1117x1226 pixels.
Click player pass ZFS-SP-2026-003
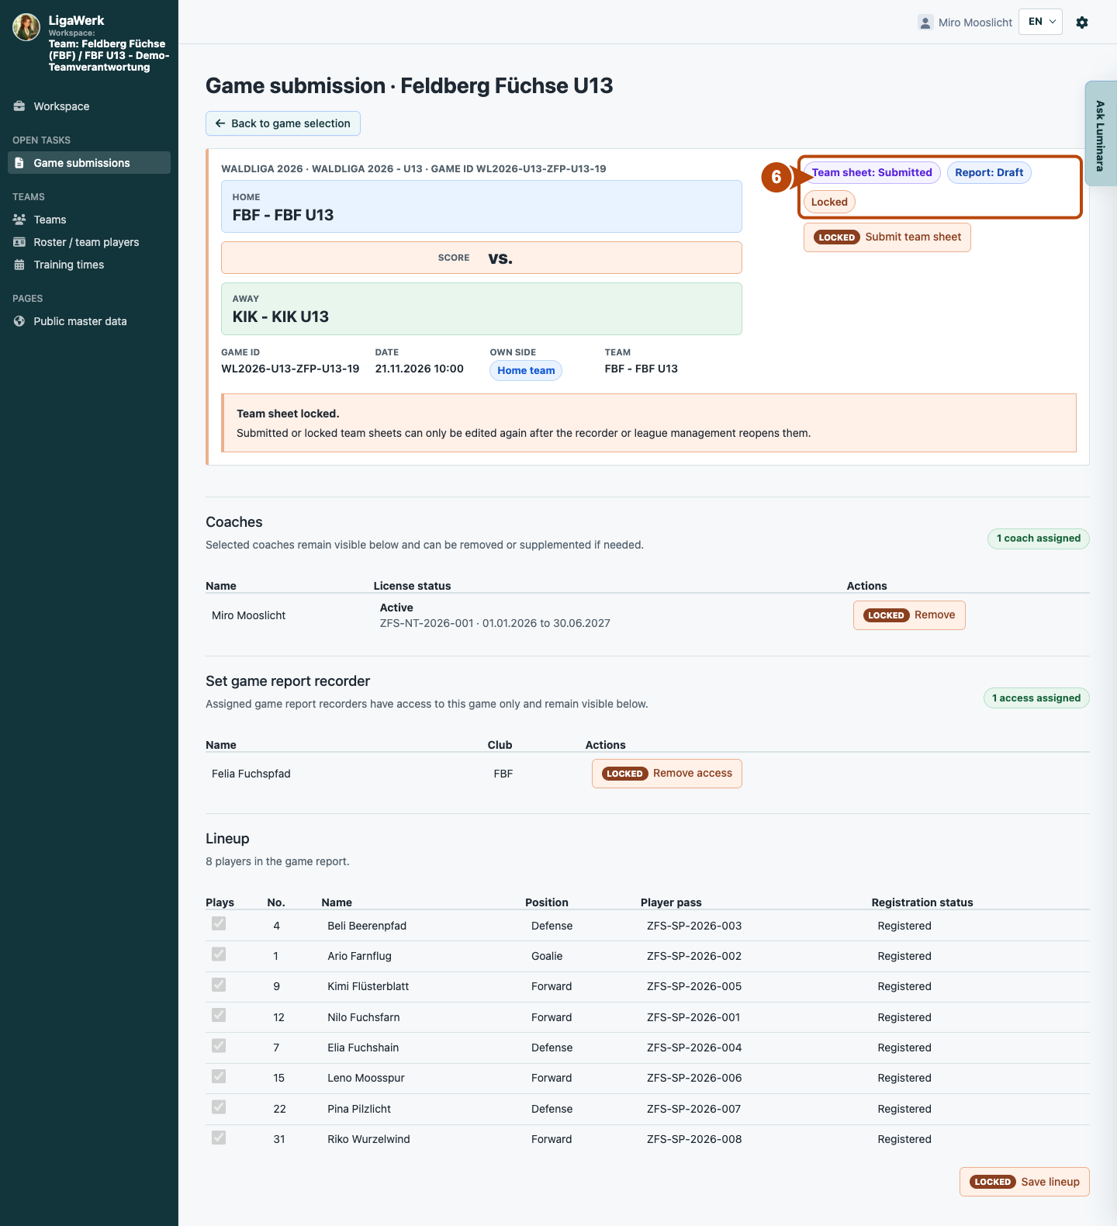[694, 926]
